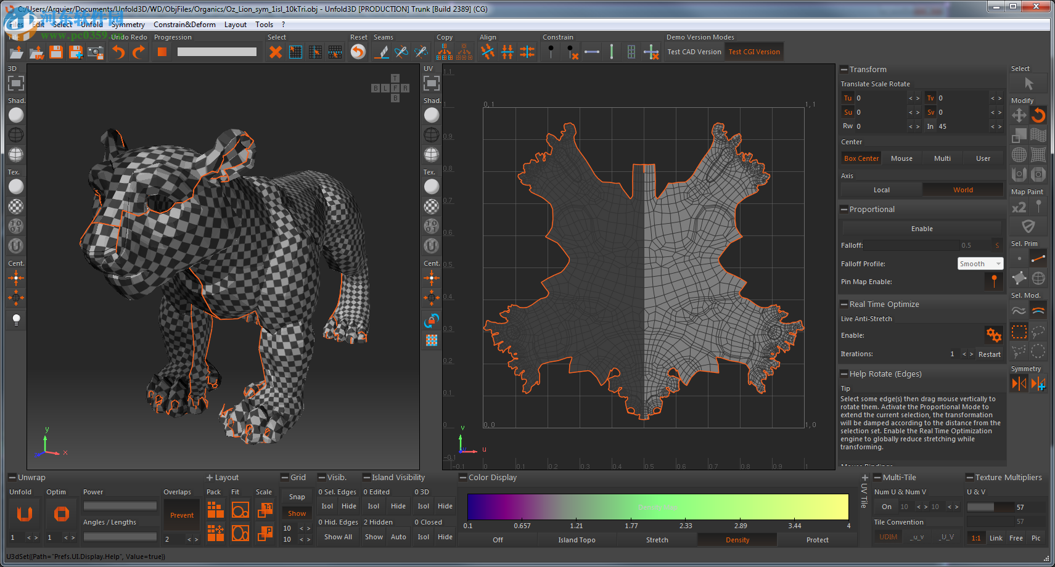Image resolution: width=1055 pixels, height=567 pixels.
Task: Enable Prevent in Overlaps section
Action: tap(181, 515)
